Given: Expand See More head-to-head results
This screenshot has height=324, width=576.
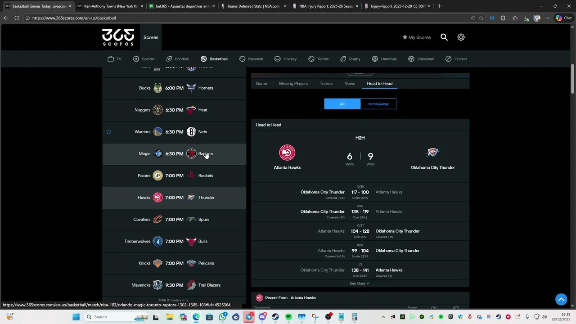Looking at the screenshot, I should coord(359,283).
